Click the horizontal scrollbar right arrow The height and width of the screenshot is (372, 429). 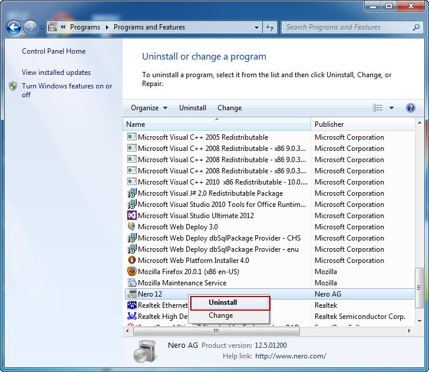pos(410,331)
